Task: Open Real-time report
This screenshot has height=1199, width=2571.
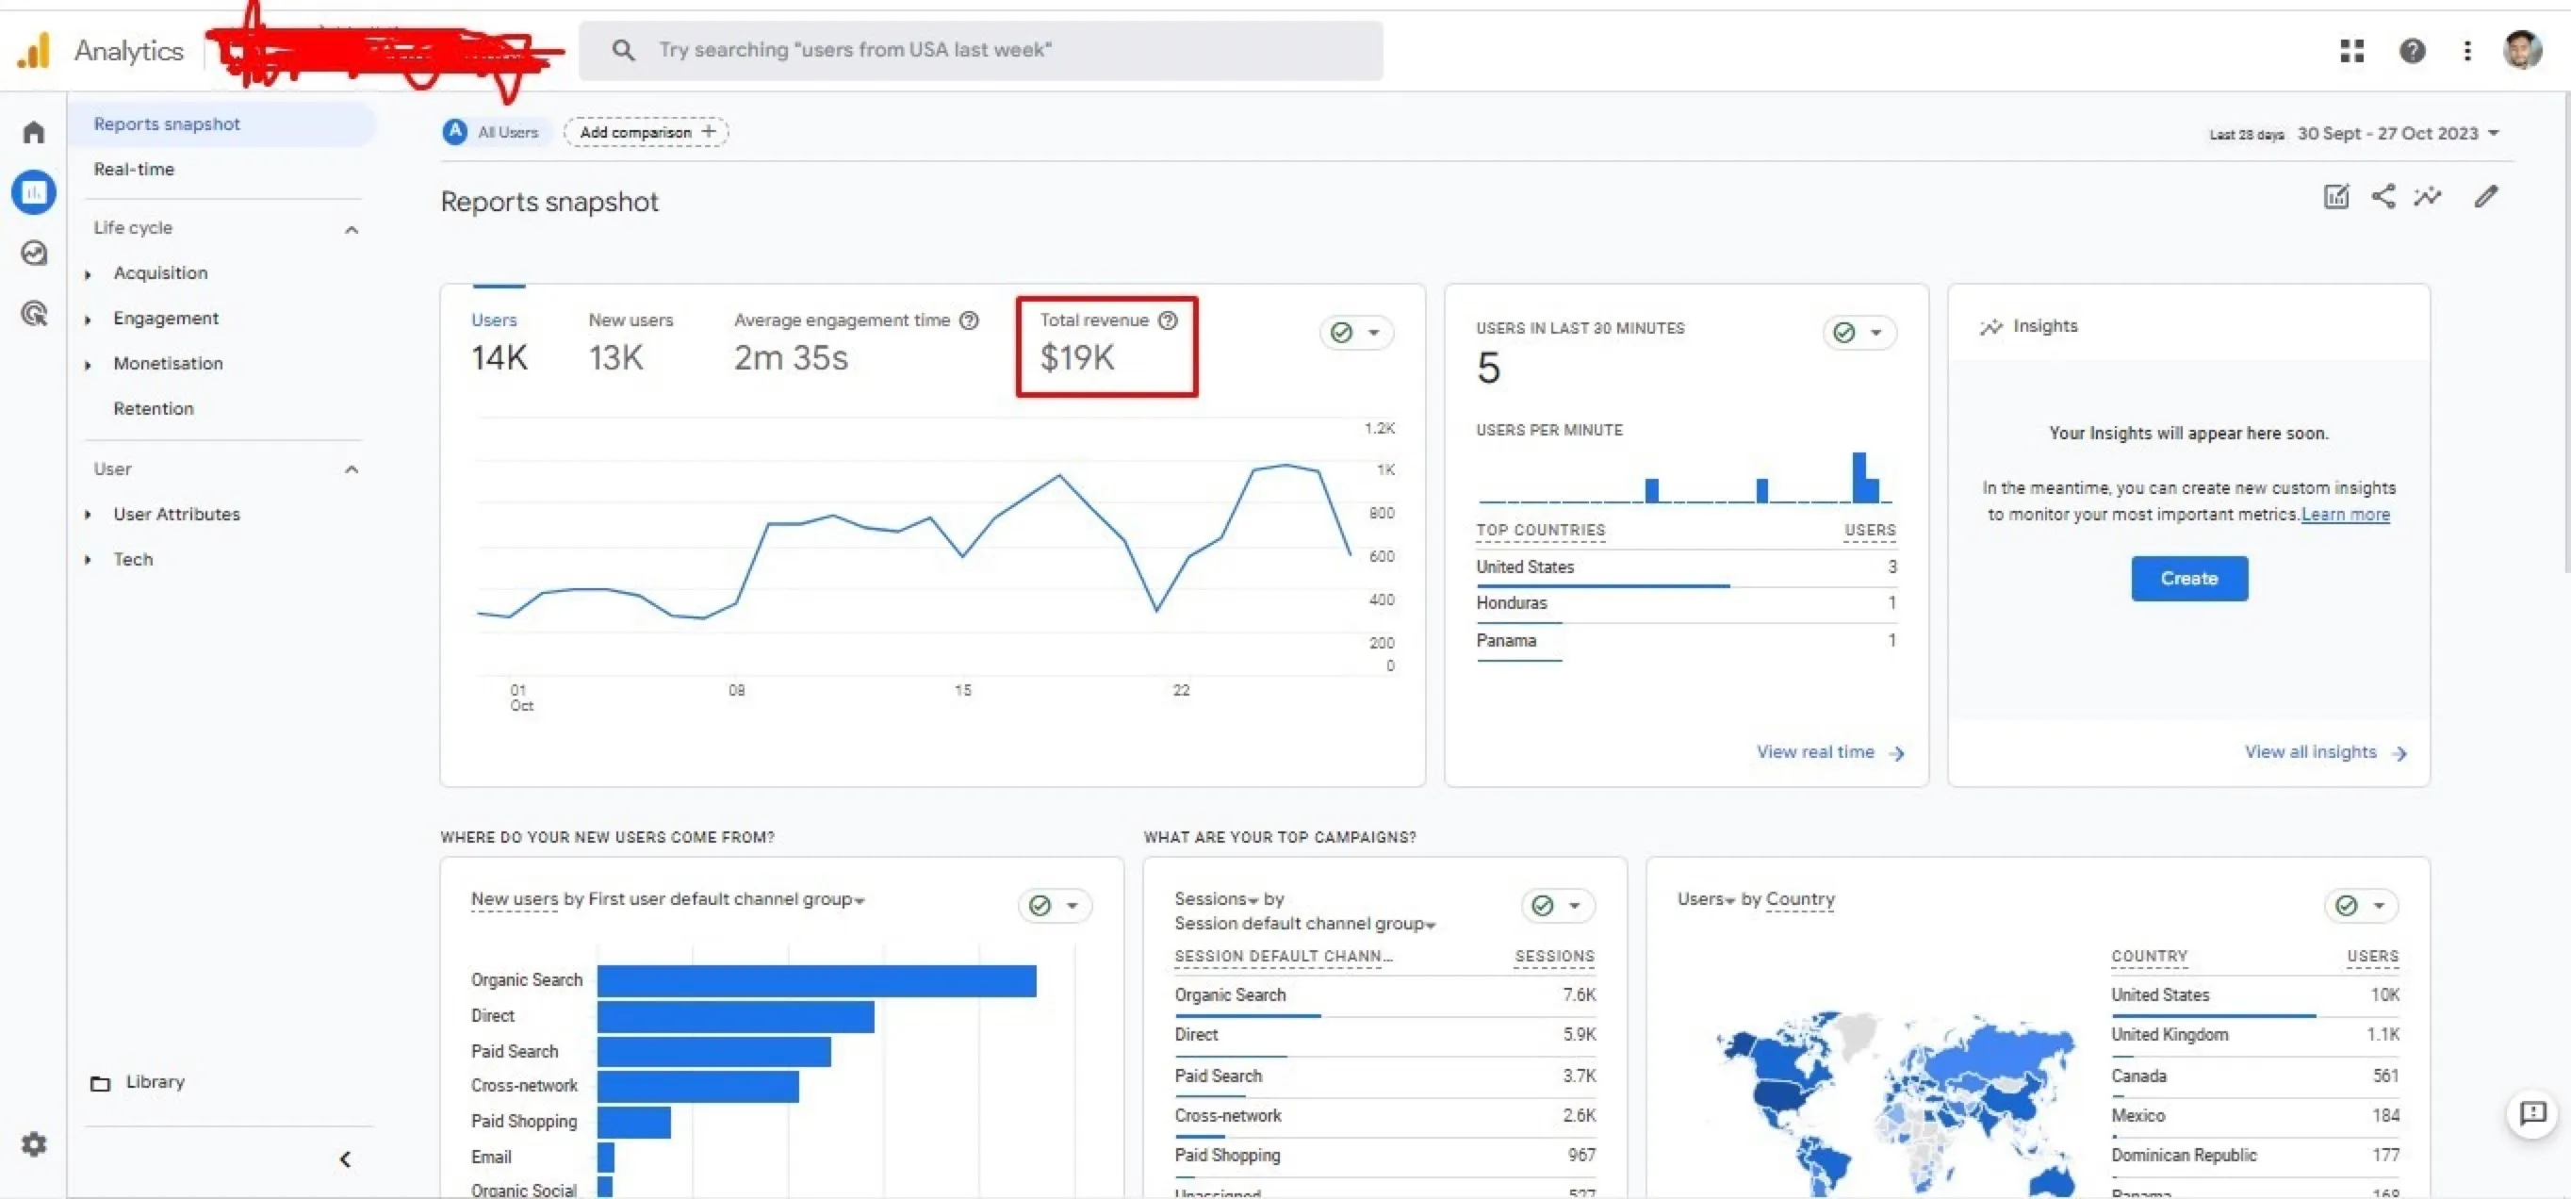Action: click(x=134, y=169)
